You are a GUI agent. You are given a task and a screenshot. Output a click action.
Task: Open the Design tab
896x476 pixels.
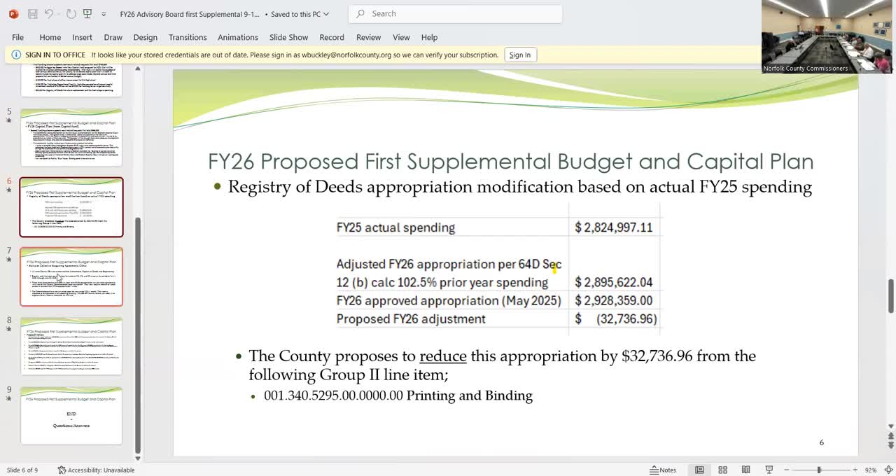(x=145, y=37)
